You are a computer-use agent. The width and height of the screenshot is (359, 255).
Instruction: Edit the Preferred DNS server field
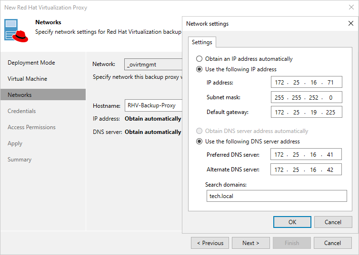tap(306, 155)
